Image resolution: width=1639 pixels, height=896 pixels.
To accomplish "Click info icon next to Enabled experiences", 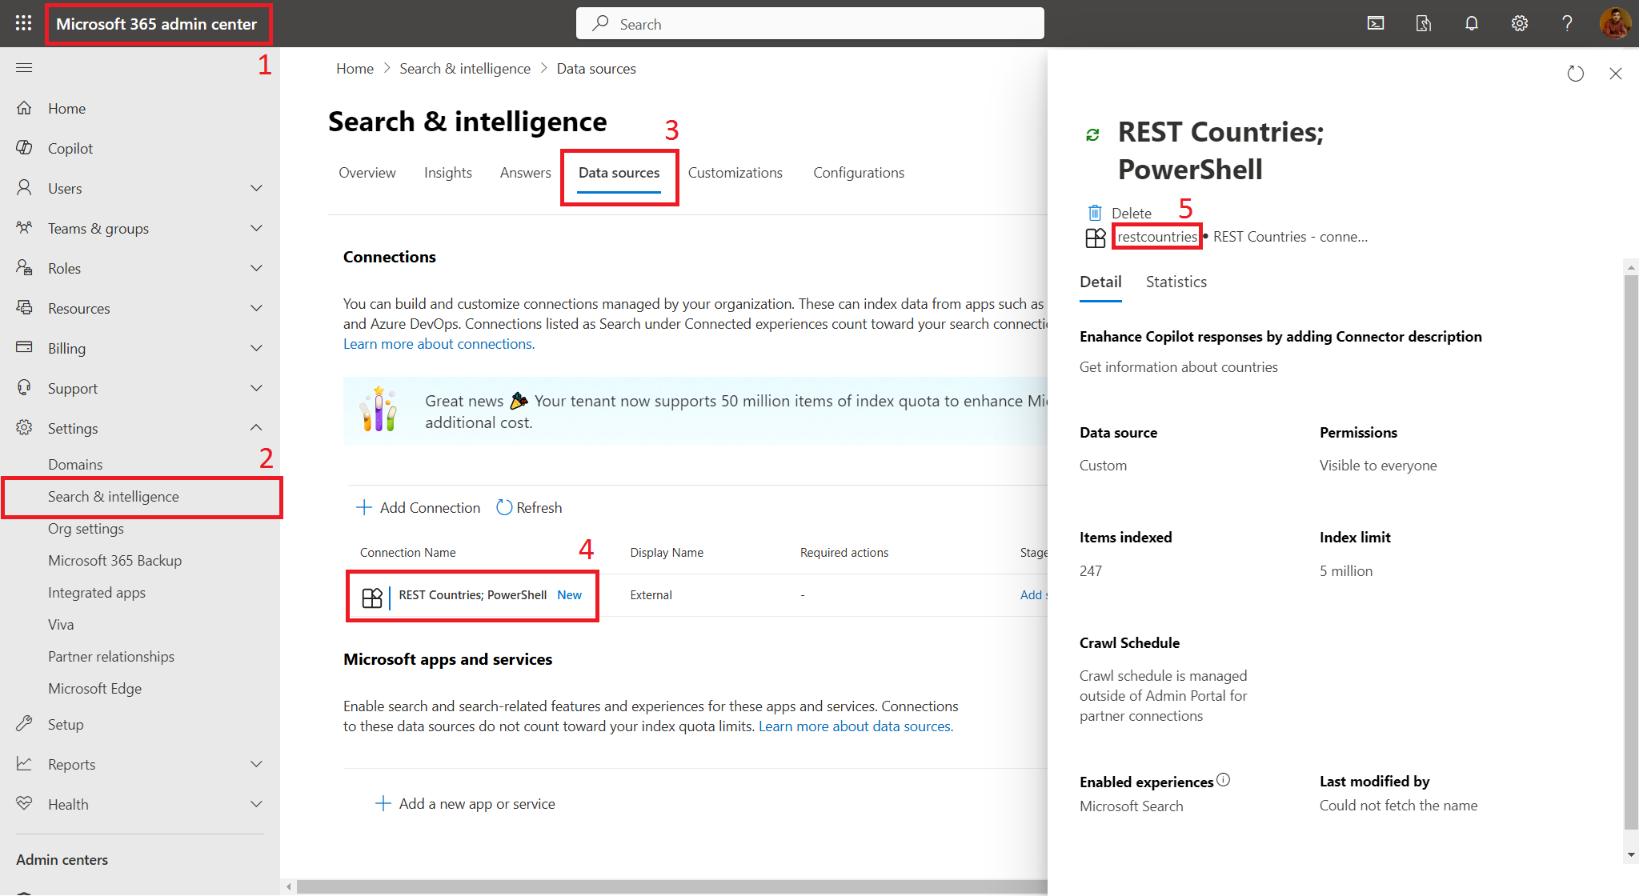I will coord(1223,780).
